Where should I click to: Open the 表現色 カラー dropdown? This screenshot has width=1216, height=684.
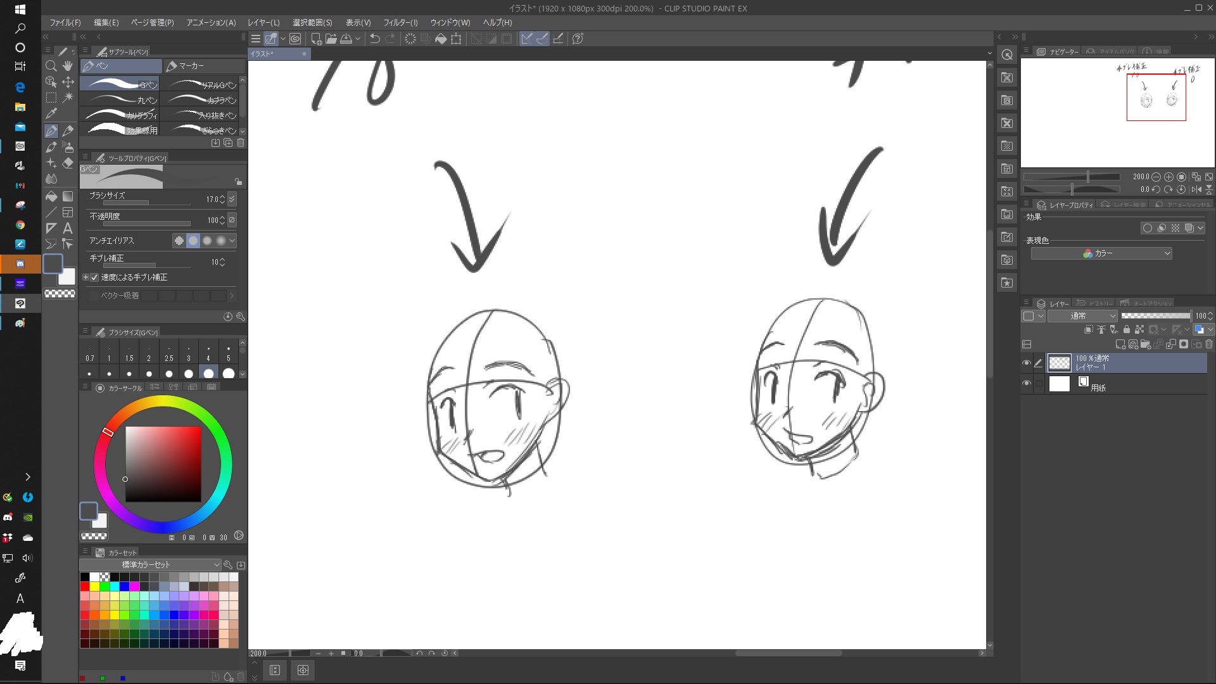(x=1101, y=253)
